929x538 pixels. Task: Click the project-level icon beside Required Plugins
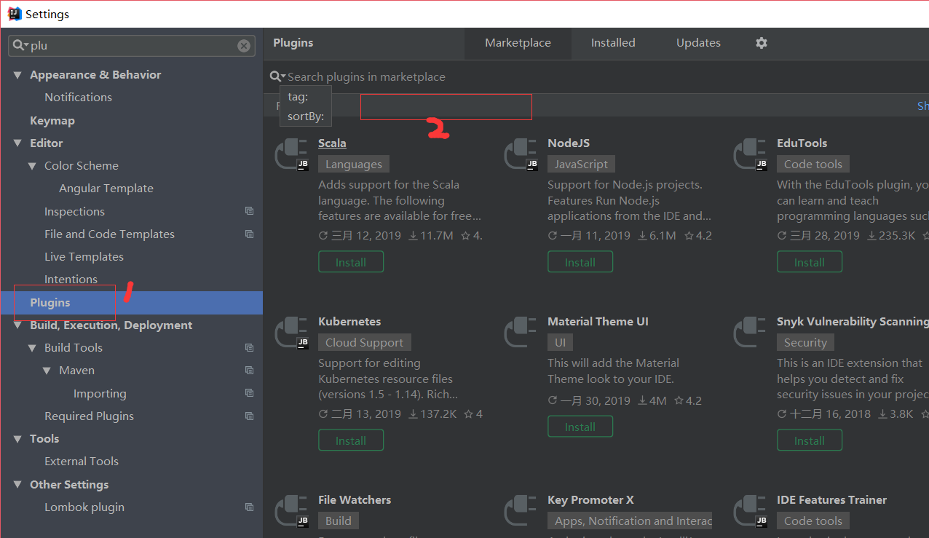(250, 416)
